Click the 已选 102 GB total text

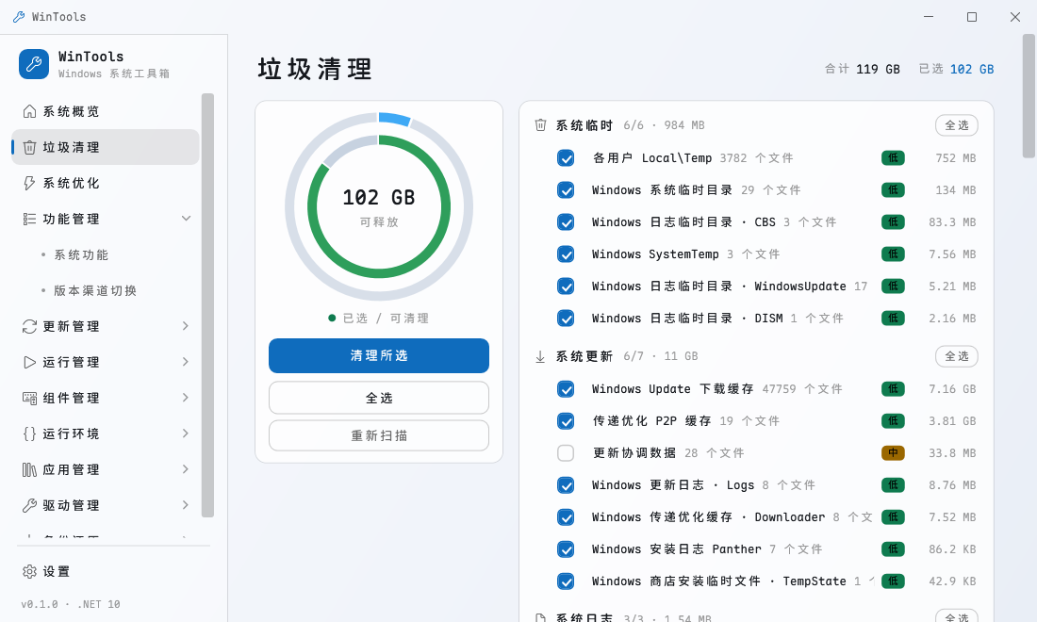pyautogui.click(x=956, y=69)
